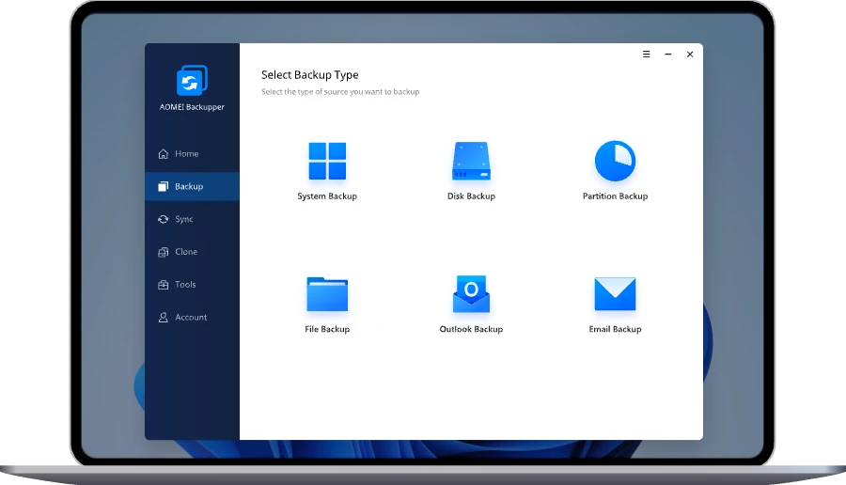Click the Clone icon in the sidebar

click(x=164, y=252)
